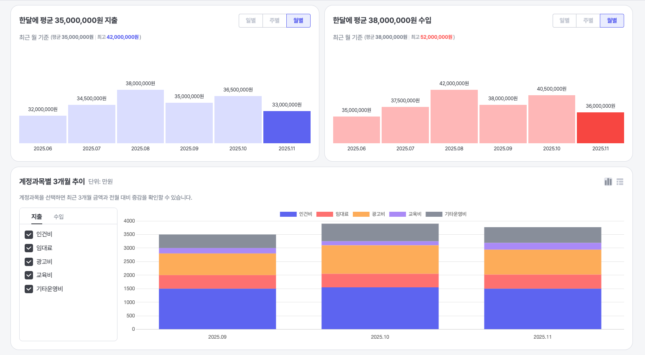Select 주별 in the expense card

pyautogui.click(x=275, y=20)
